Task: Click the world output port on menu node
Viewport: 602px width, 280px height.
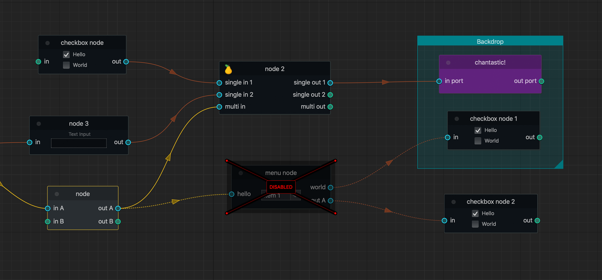Action: pyautogui.click(x=330, y=187)
